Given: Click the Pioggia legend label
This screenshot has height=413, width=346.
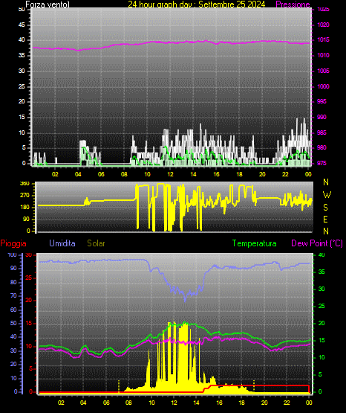Looking at the screenshot, I should pyautogui.click(x=13, y=243).
